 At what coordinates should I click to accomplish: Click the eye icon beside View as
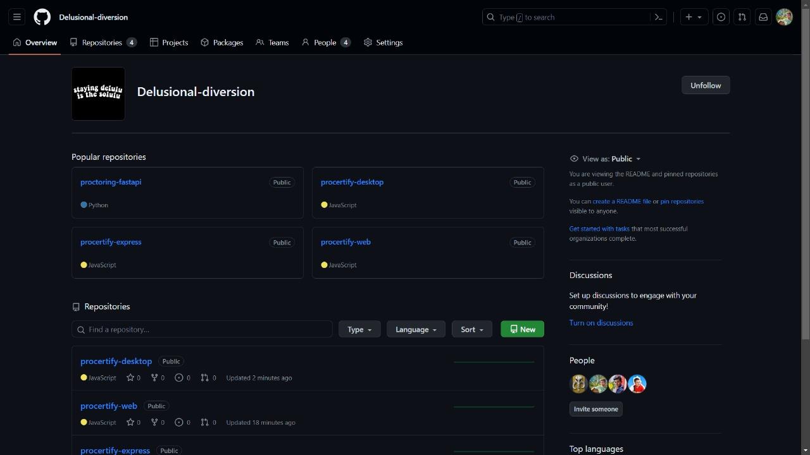574,159
